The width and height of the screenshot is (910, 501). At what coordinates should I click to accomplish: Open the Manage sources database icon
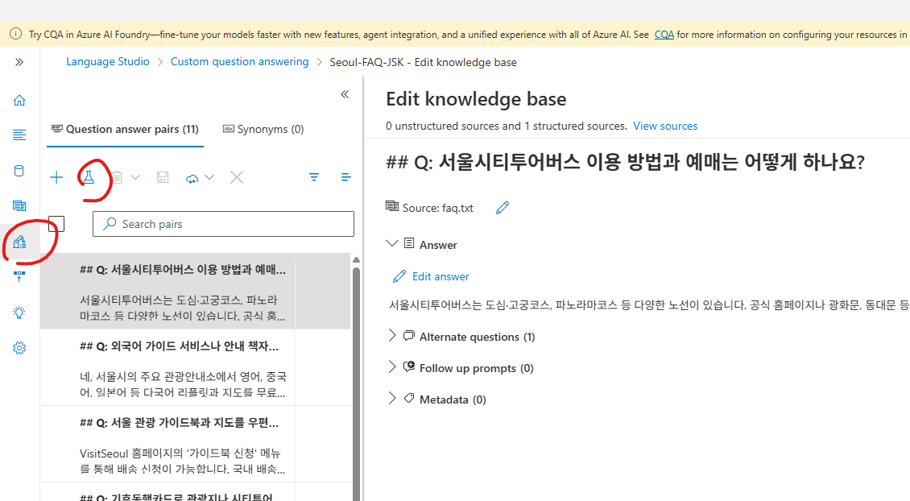19,171
